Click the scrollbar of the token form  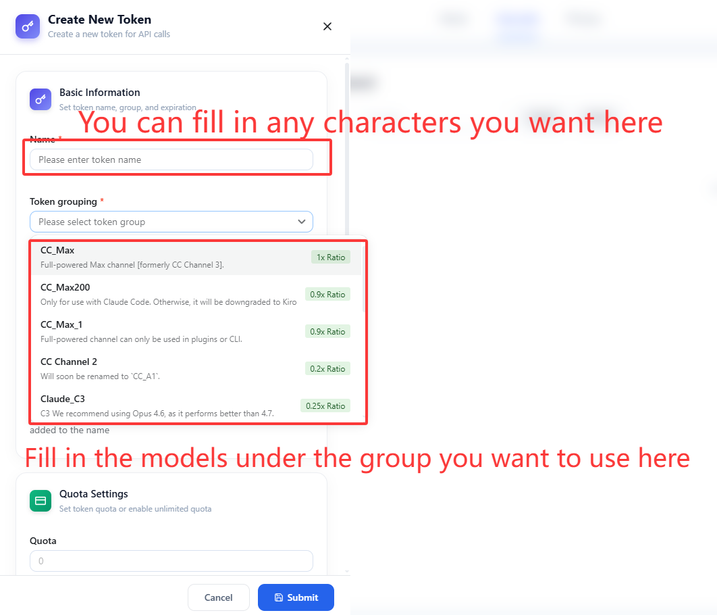(x=347, y=151)
